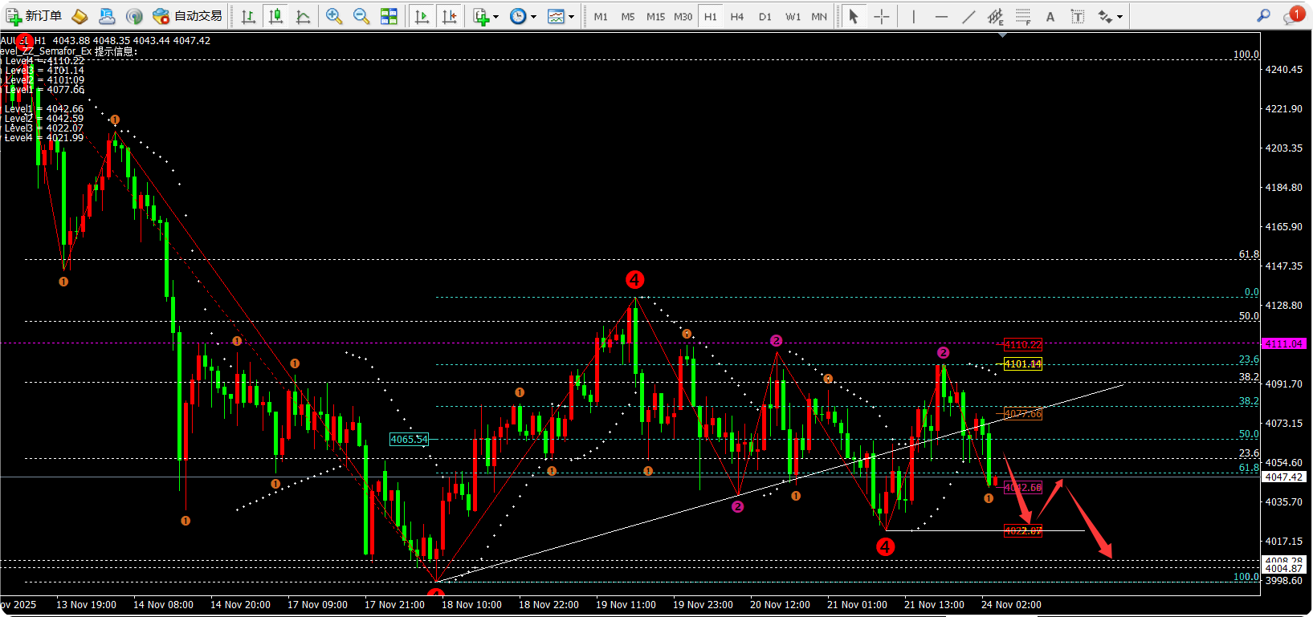The width and height of the screenshot is (1313, 617).
Task: Click the 14 Nov 08:00 time label
Action: pos(163,605)
